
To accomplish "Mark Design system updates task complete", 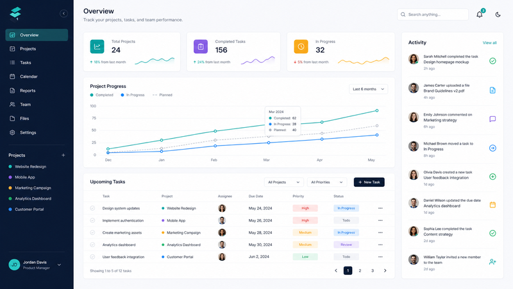I will tap(92, 208).
